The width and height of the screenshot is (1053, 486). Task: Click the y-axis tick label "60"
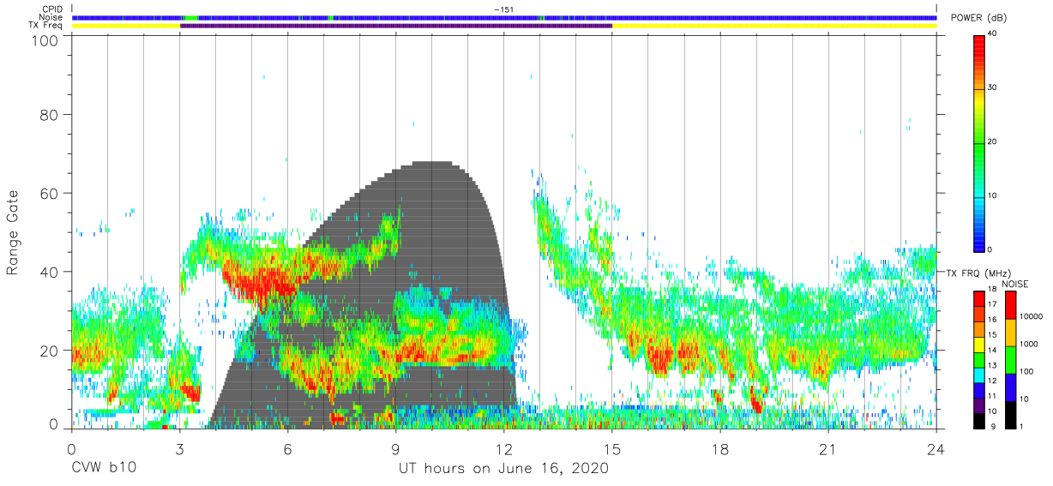(50, 193)
